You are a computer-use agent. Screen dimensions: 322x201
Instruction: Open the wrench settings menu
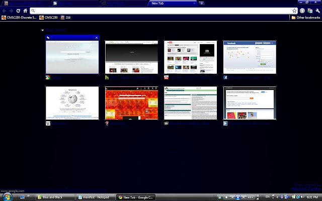click(317, 11)
